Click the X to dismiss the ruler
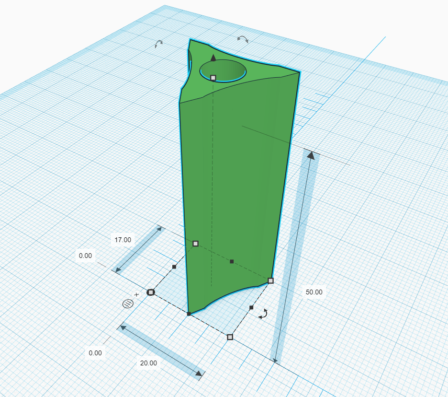Viewport: 448px width, 397px height. tap(136, 294)
